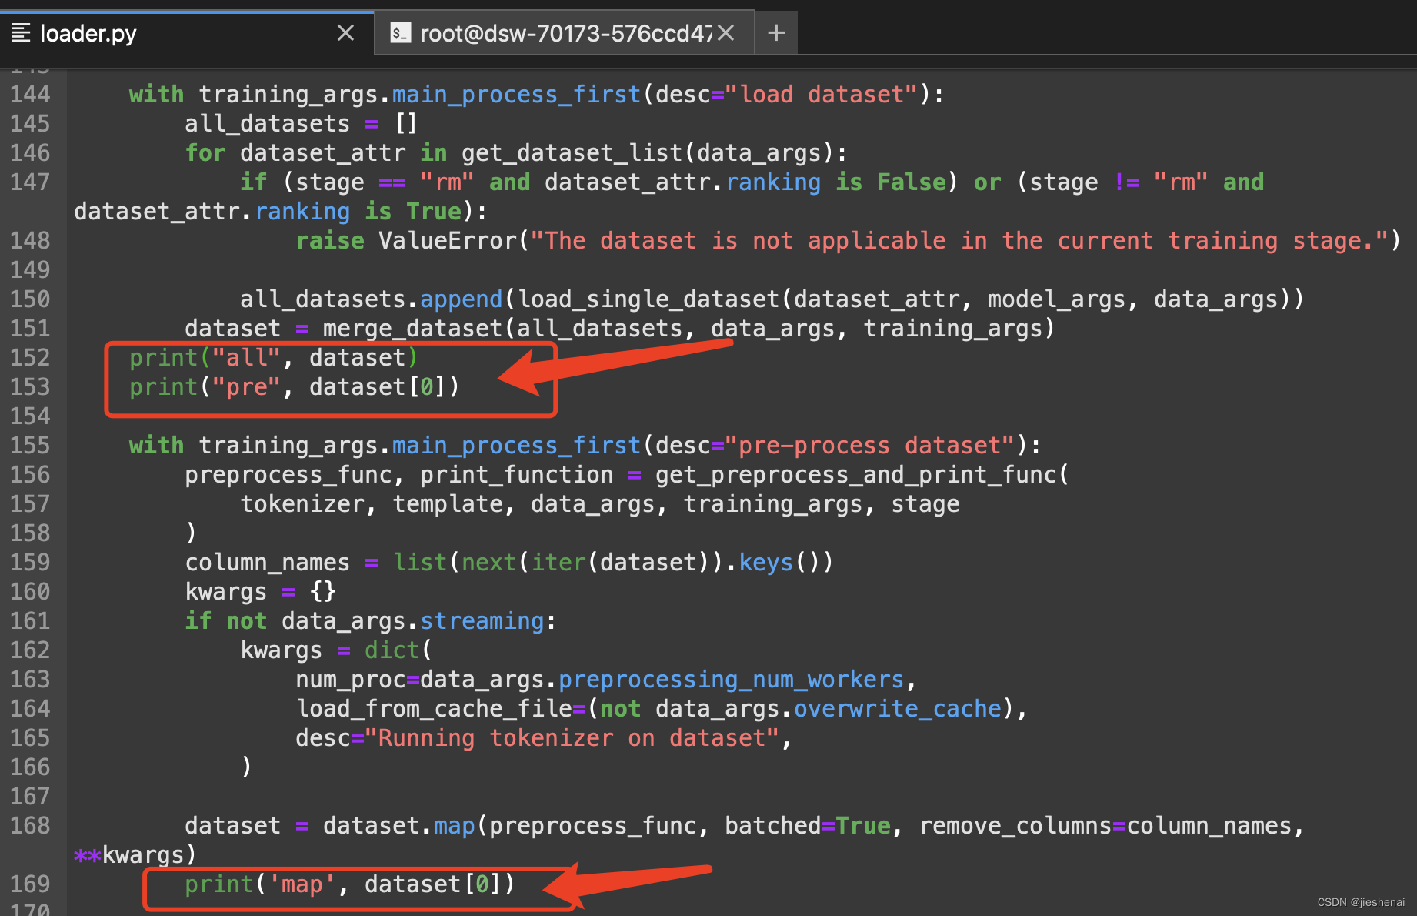1417x916 pixels.
Task: Click the terminal icon on root tab
Action: click(400, 33)
